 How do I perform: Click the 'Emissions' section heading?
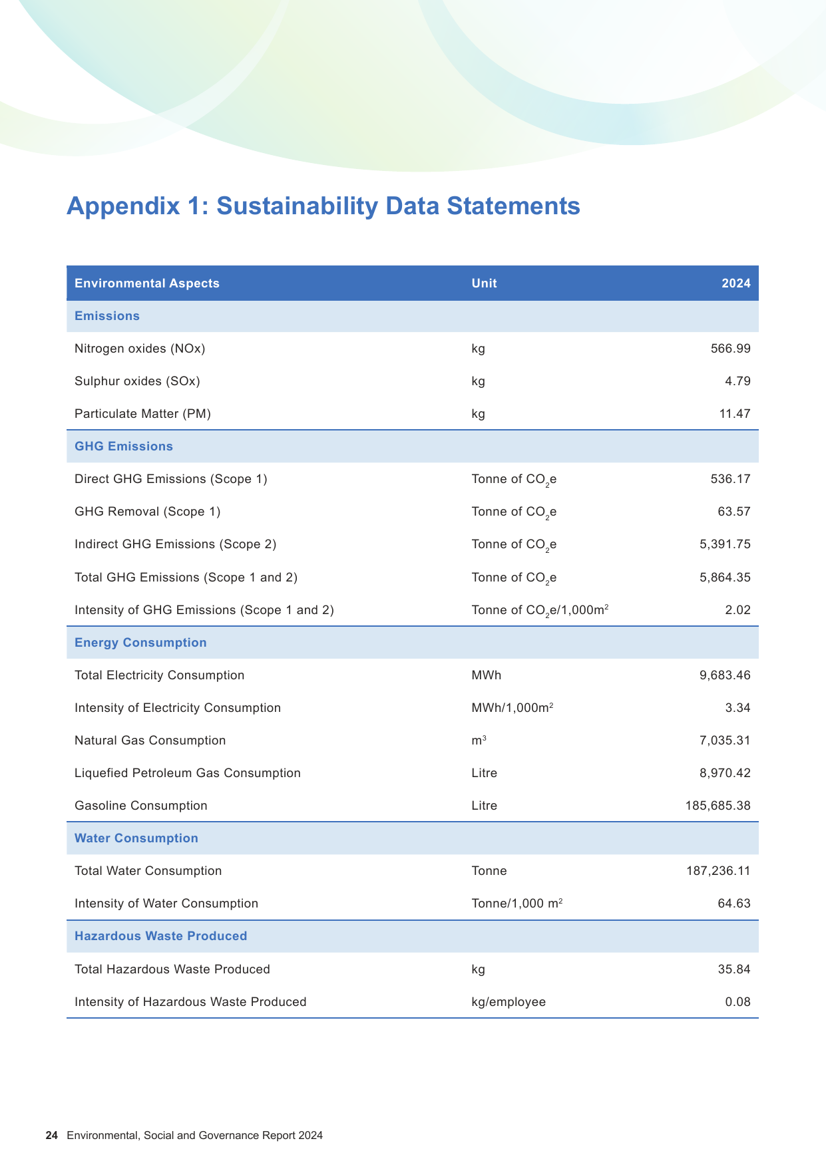(107, 316)
